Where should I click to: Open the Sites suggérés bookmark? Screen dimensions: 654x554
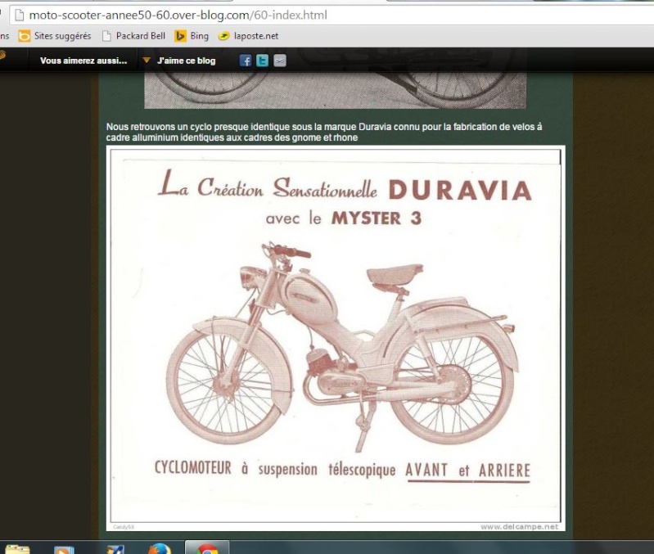55,36
